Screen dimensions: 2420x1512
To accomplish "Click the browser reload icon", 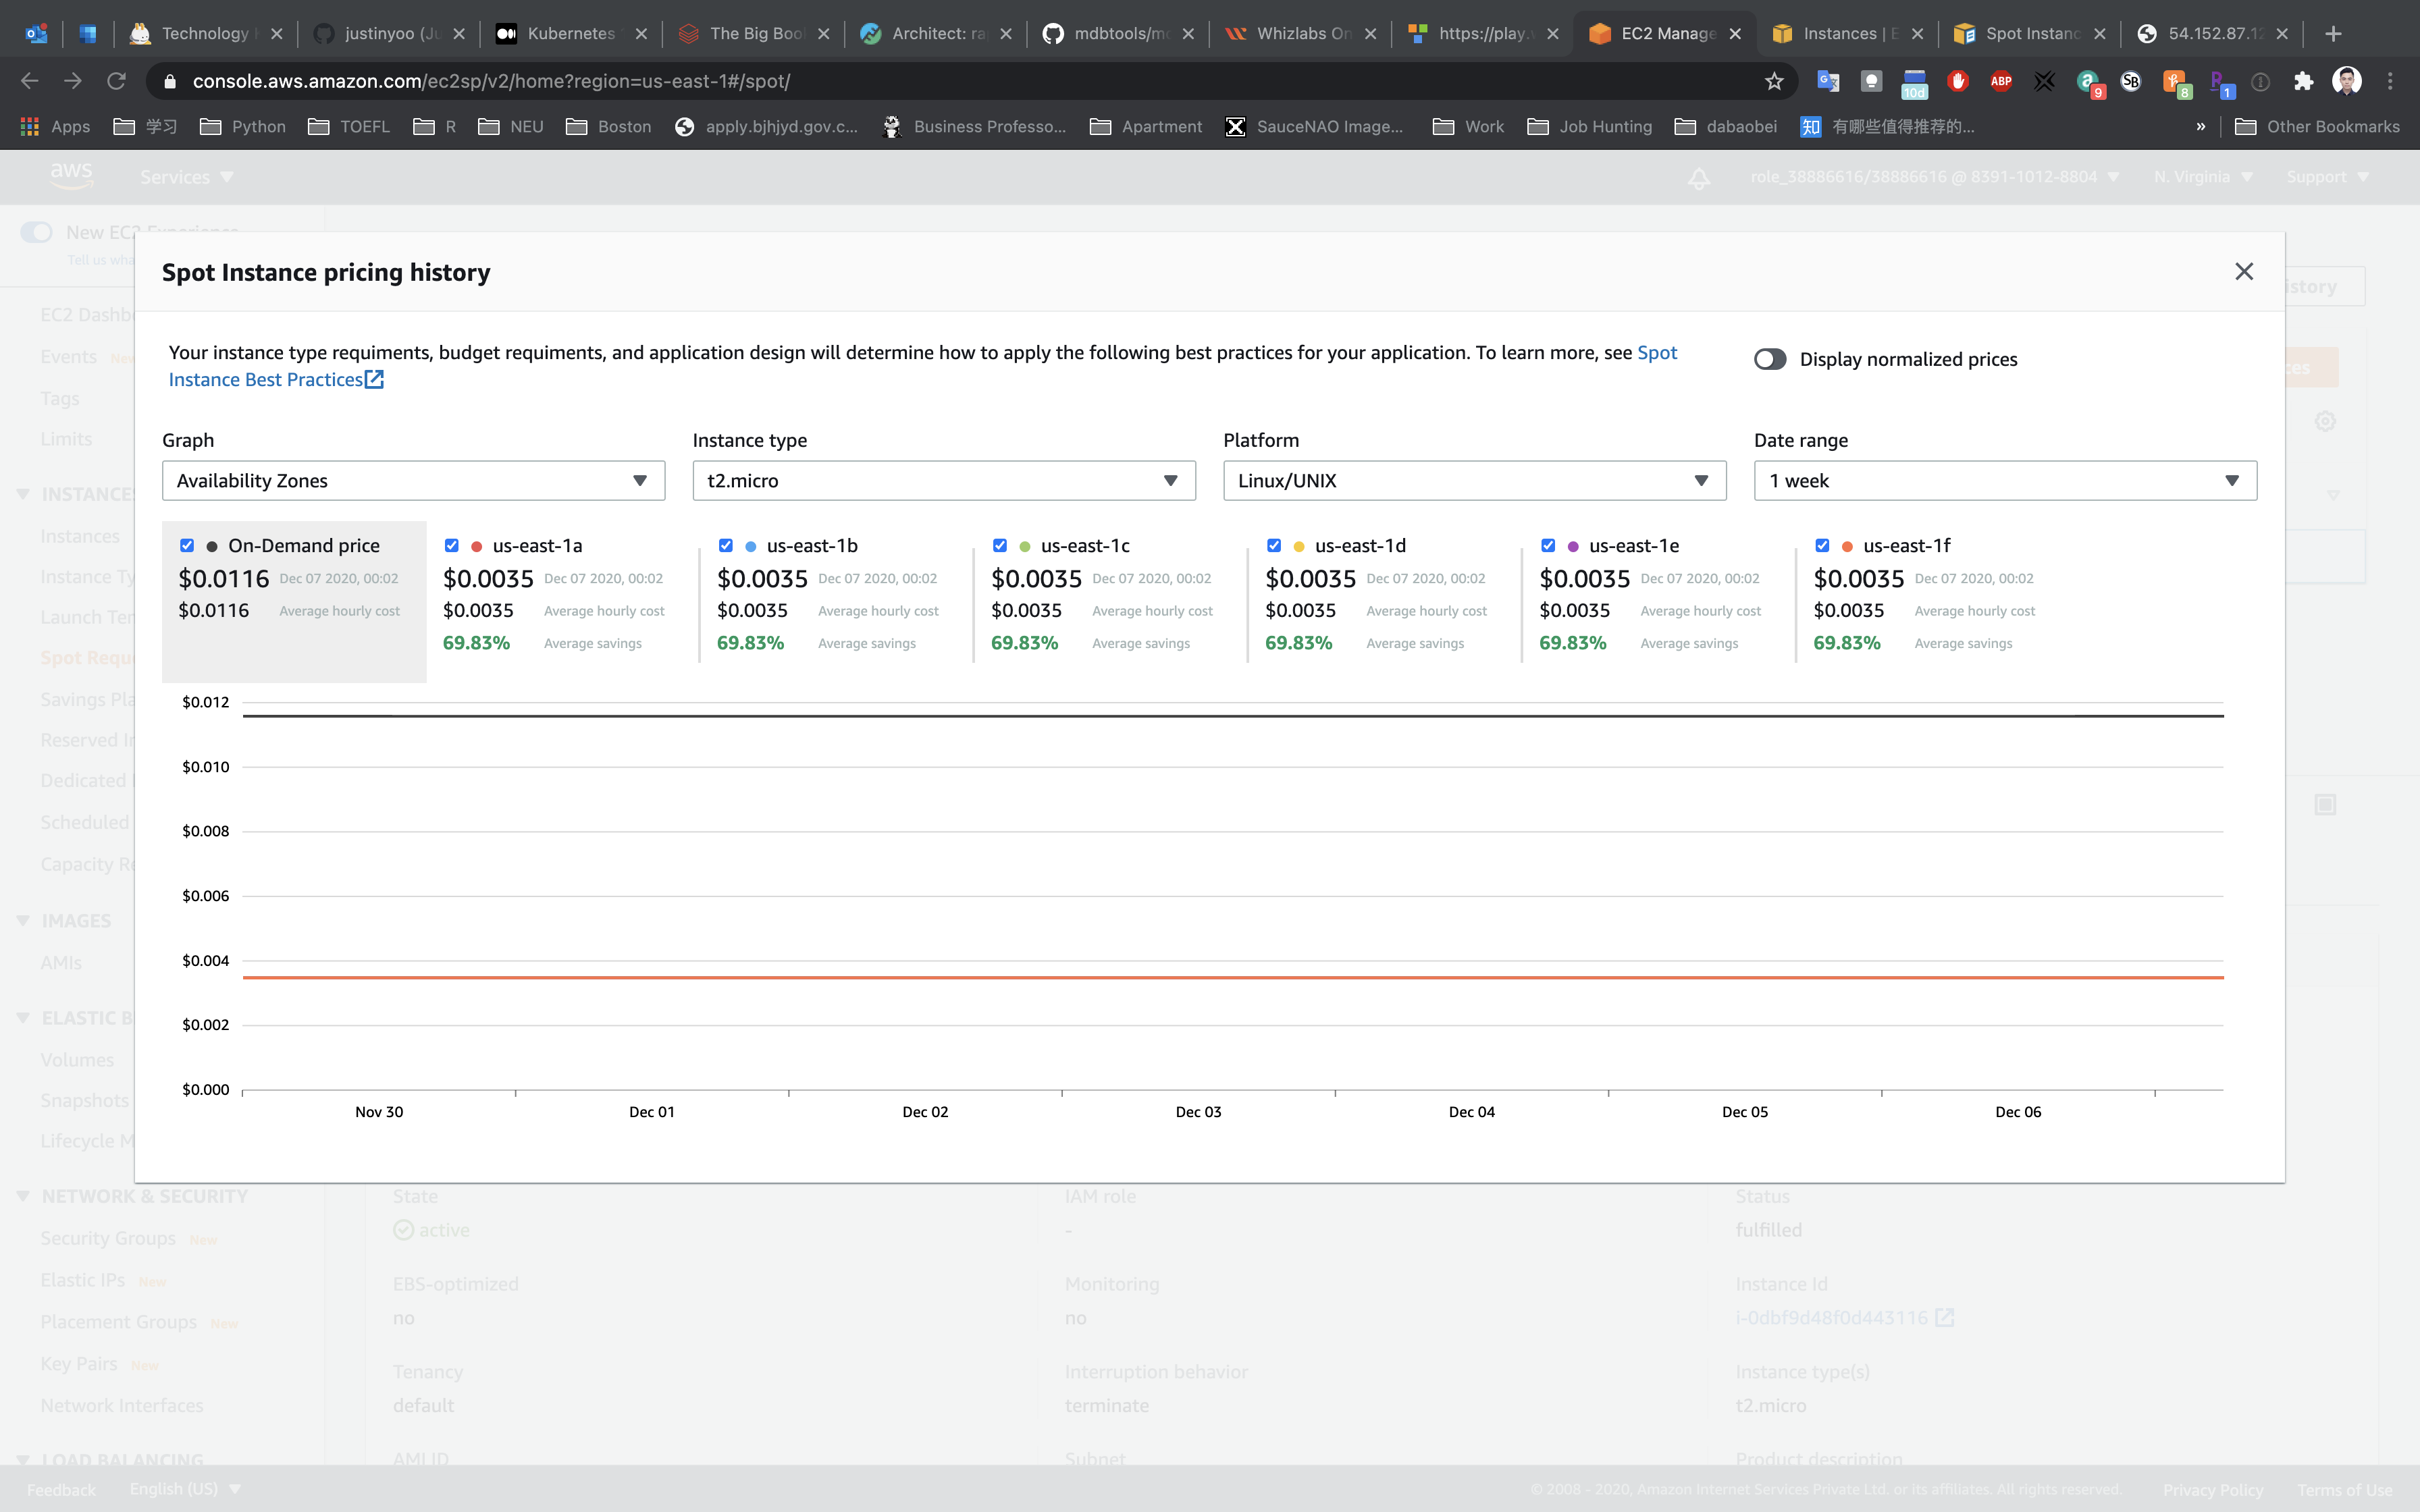I will coord(116,81).
